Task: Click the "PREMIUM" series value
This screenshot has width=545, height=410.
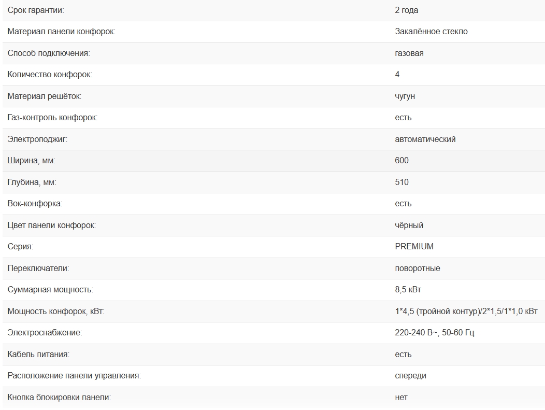Action: (x=414, y=247)
